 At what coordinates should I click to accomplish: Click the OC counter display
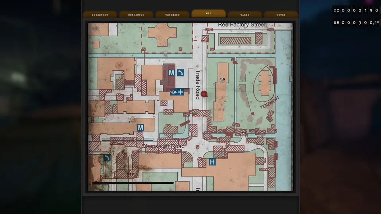pyautogui.click(x=356, y=10)
